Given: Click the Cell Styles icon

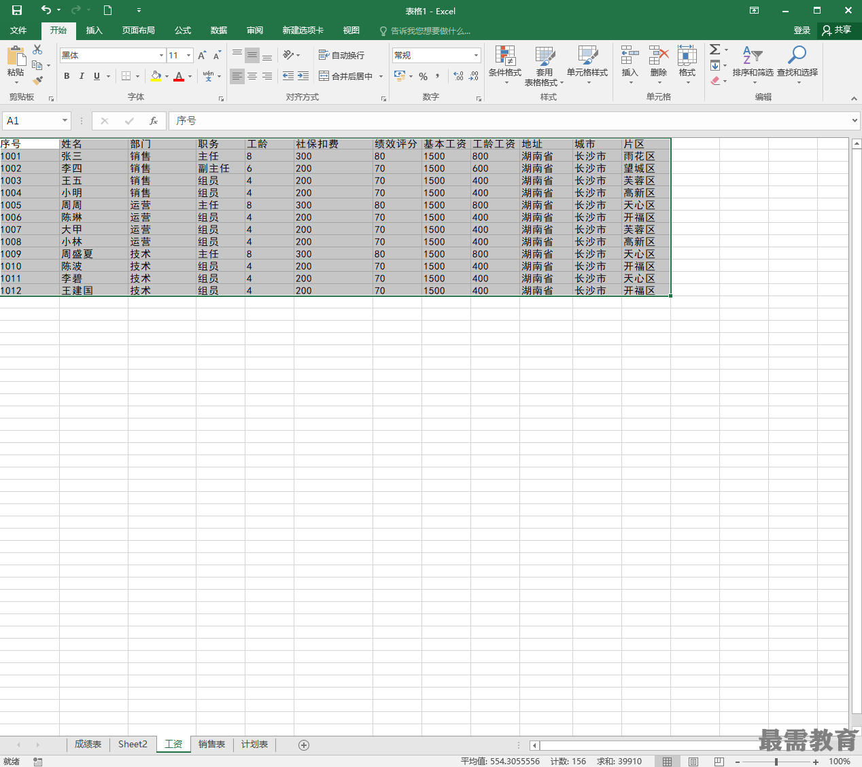Looking at the screenshot, I should point(587,56).
